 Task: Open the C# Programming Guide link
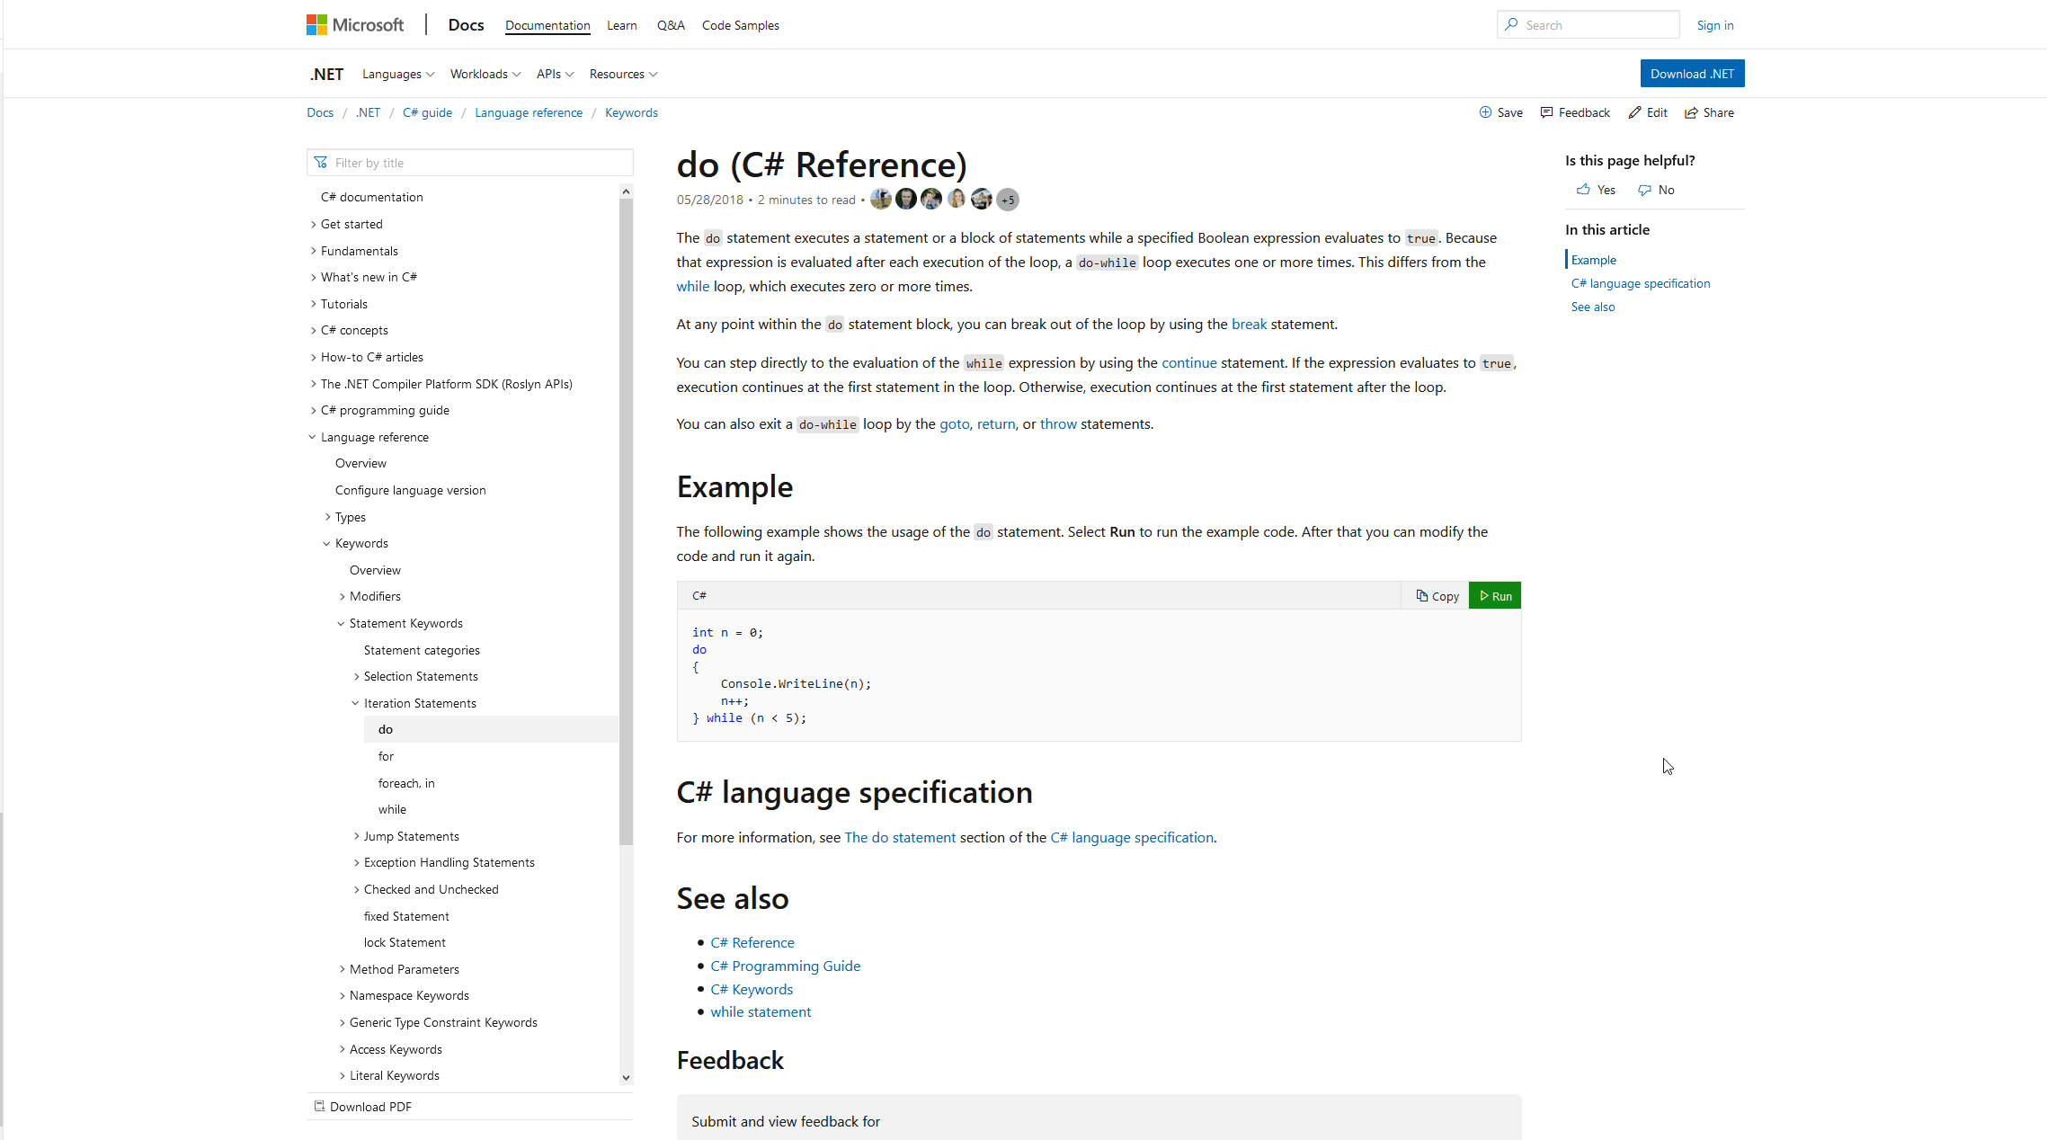(x=785, y=966)
